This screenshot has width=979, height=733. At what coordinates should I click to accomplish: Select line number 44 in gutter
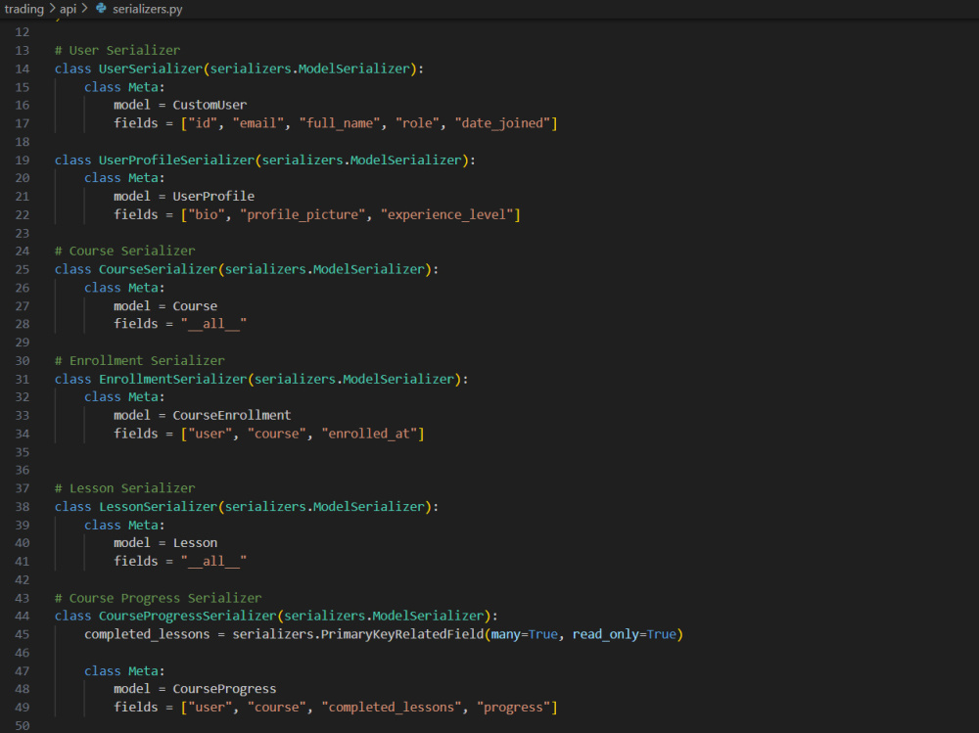(22, 616)
